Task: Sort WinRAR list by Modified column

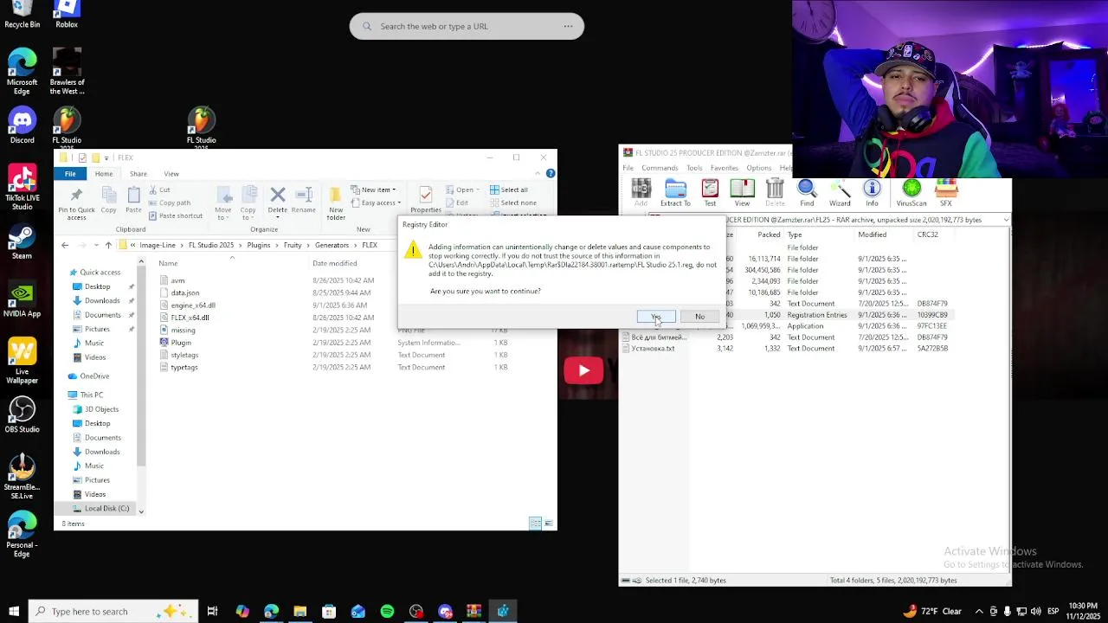Action: click(x=872, y=234)
